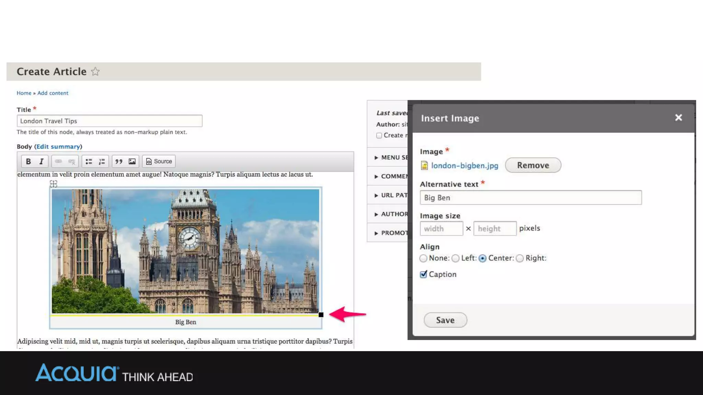Insert a bulleted list
Screen dimensions: 703x395
point(89,161)
